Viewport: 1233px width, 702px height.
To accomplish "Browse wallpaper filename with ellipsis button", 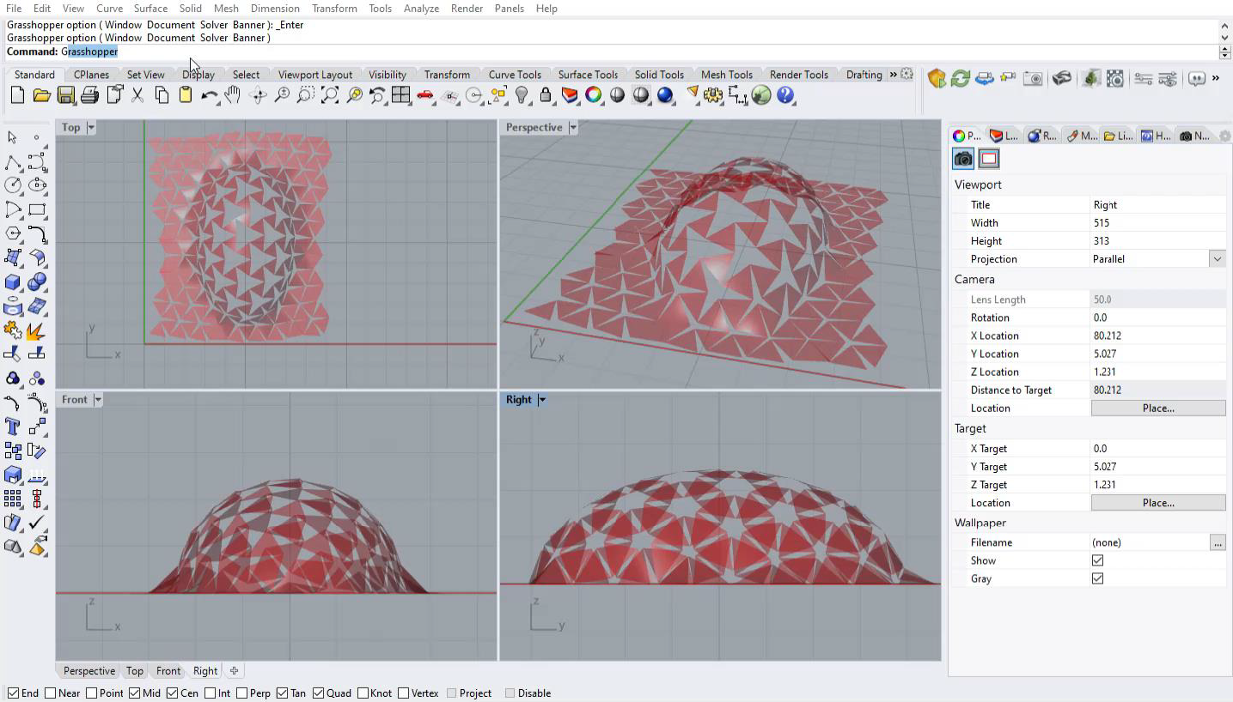I will click(1217, 542).
